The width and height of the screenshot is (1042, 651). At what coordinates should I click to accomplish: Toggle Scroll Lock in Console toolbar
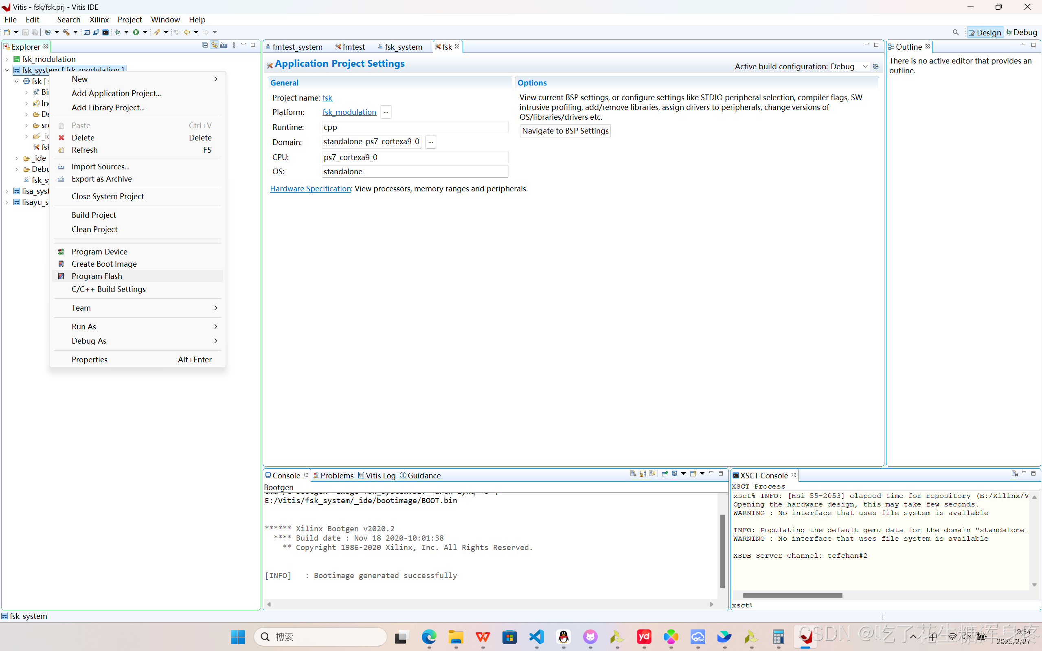(643, 473)
